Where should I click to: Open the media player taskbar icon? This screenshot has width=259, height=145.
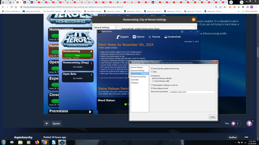[28, 142]
